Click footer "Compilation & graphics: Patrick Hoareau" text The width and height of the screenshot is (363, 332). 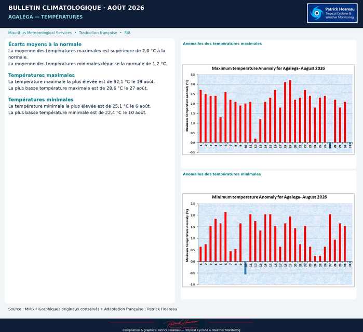152,330
